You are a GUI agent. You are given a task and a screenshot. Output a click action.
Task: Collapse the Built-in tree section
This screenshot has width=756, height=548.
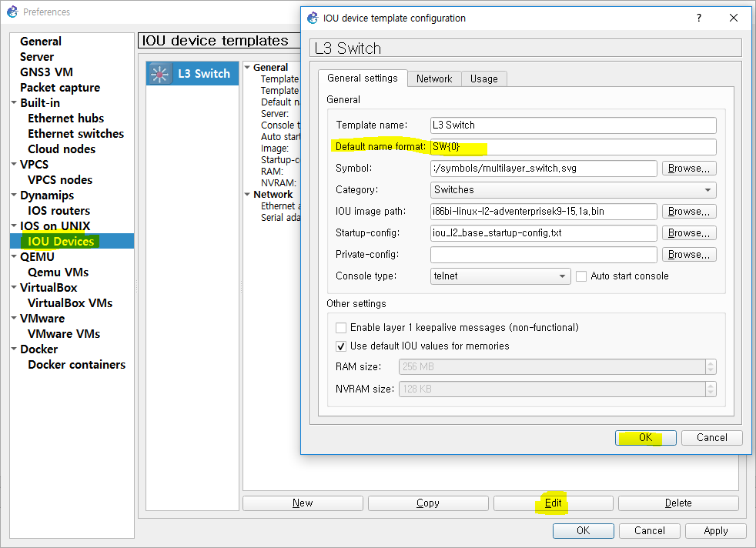tap(14, 102)
